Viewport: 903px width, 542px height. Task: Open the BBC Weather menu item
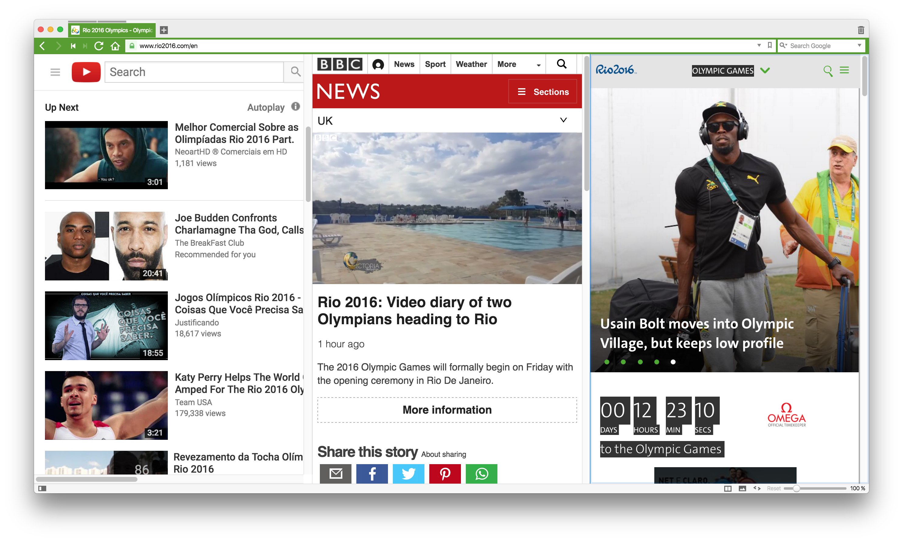tap(471, 64)
